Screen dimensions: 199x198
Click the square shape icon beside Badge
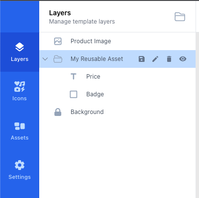(x=74, y=94)
